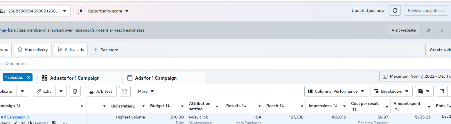The image size is (451, 124).
Task: Open the Ad Campaign_1 link
Action: [15, 117]
